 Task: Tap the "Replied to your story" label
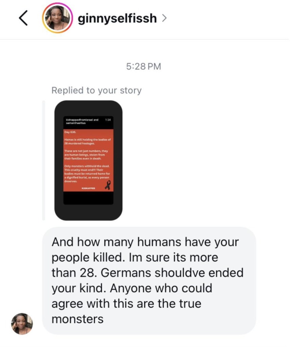[x=96, y=90]
